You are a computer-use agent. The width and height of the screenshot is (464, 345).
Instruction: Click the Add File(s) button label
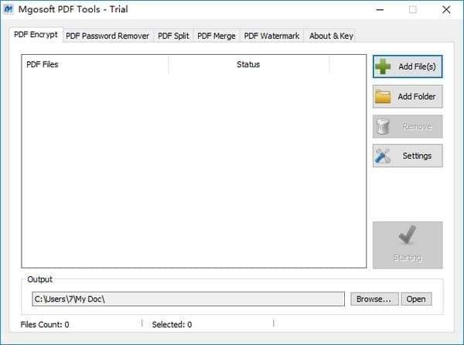pos(417,67)
